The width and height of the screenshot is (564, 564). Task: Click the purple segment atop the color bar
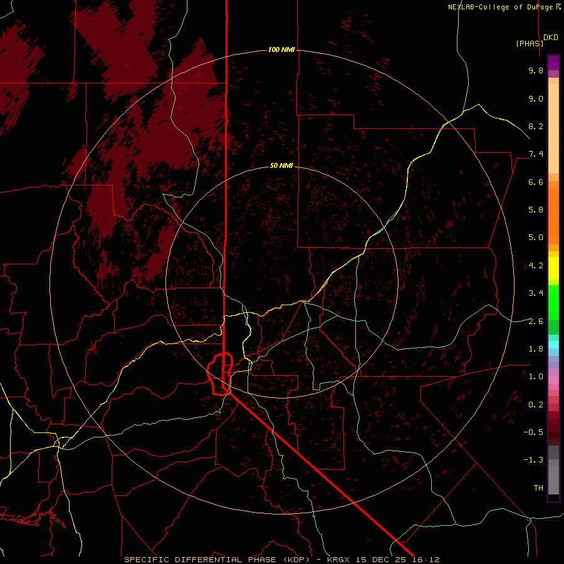[x=553, y=63]
